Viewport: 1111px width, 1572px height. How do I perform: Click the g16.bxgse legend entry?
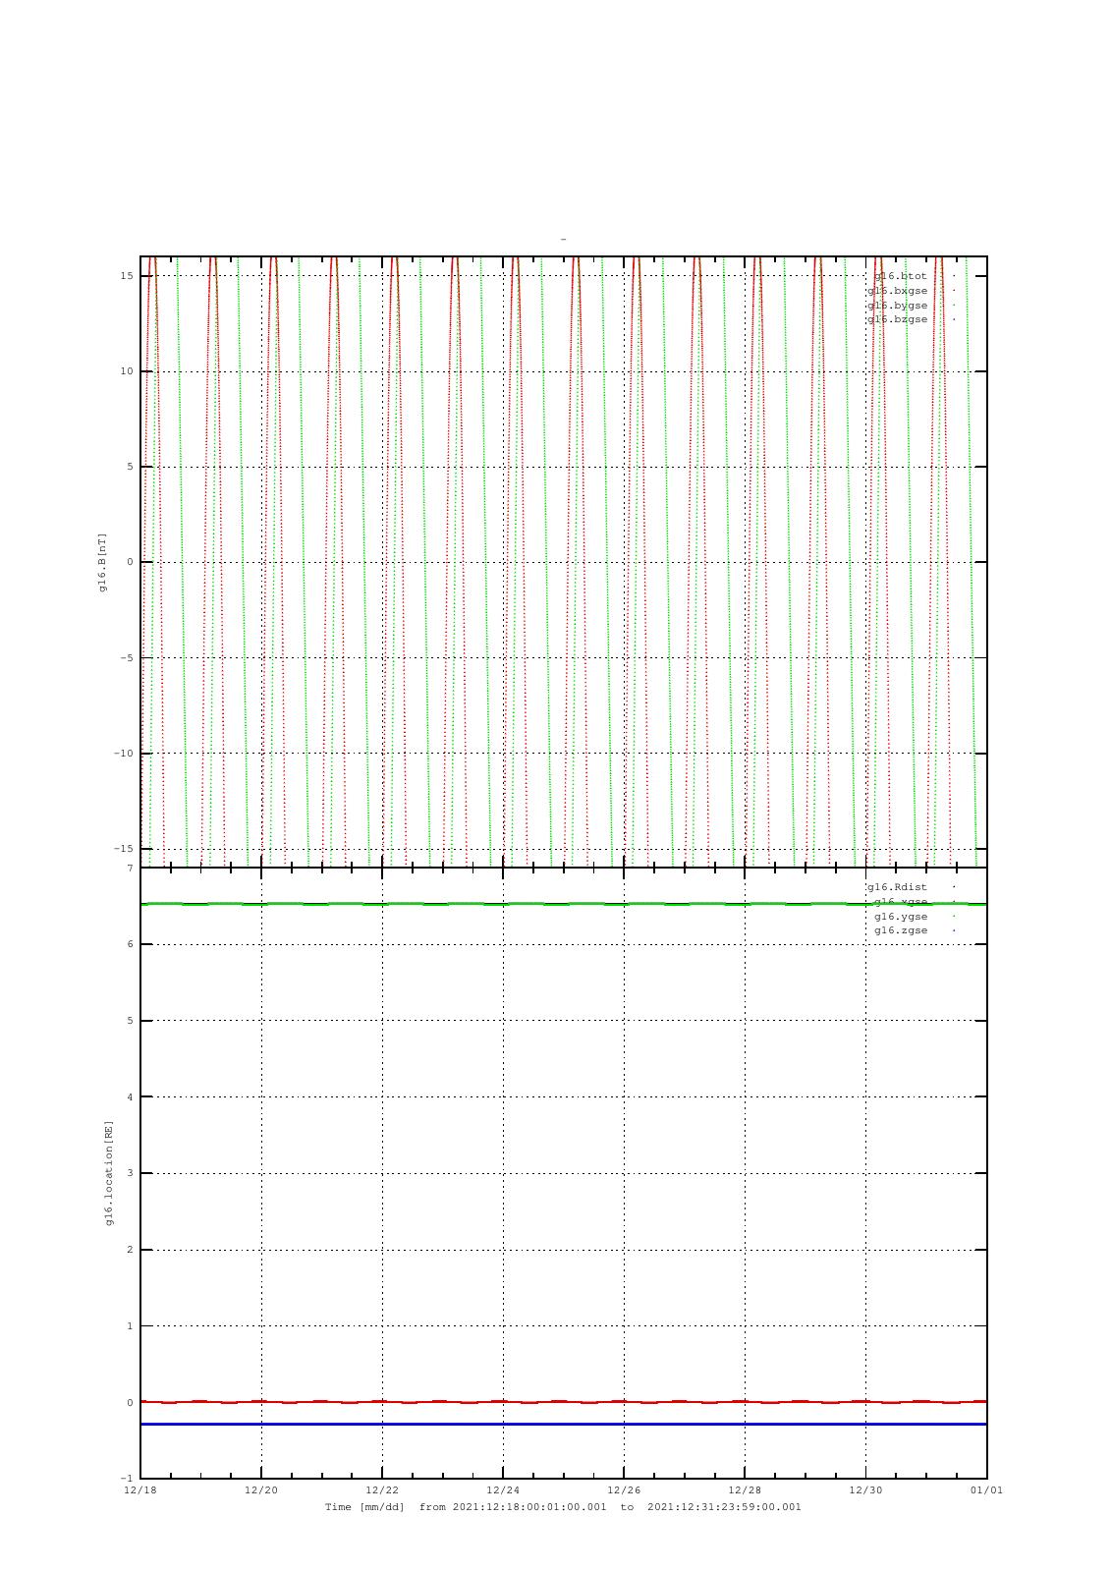tap(897, 291)
